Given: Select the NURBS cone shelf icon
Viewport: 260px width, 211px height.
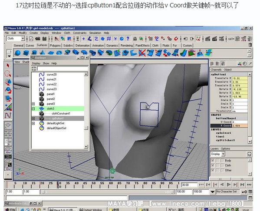Looking at the screenshot, I should tap(43, 53).
